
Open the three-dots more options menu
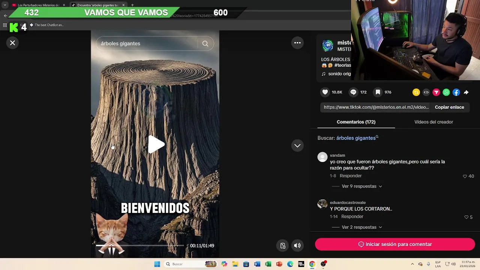click(x=297, y=43)
